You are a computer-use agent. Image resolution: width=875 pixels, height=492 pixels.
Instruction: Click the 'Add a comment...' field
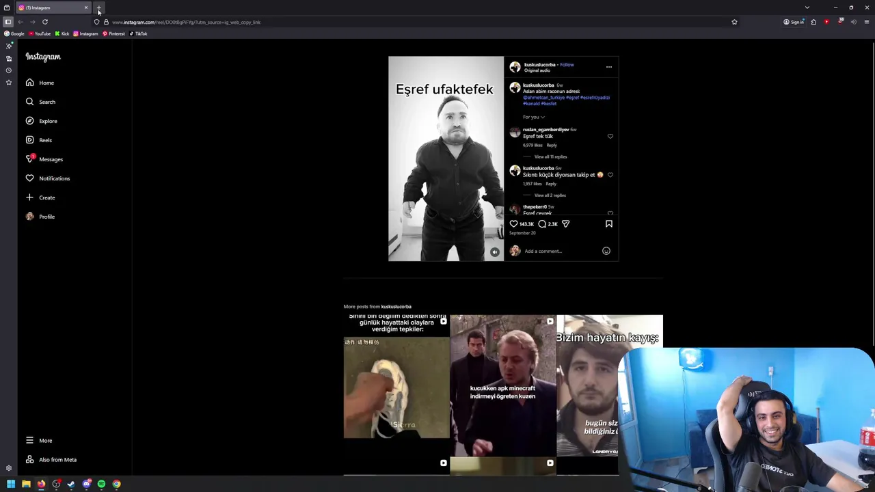point(561,251)
